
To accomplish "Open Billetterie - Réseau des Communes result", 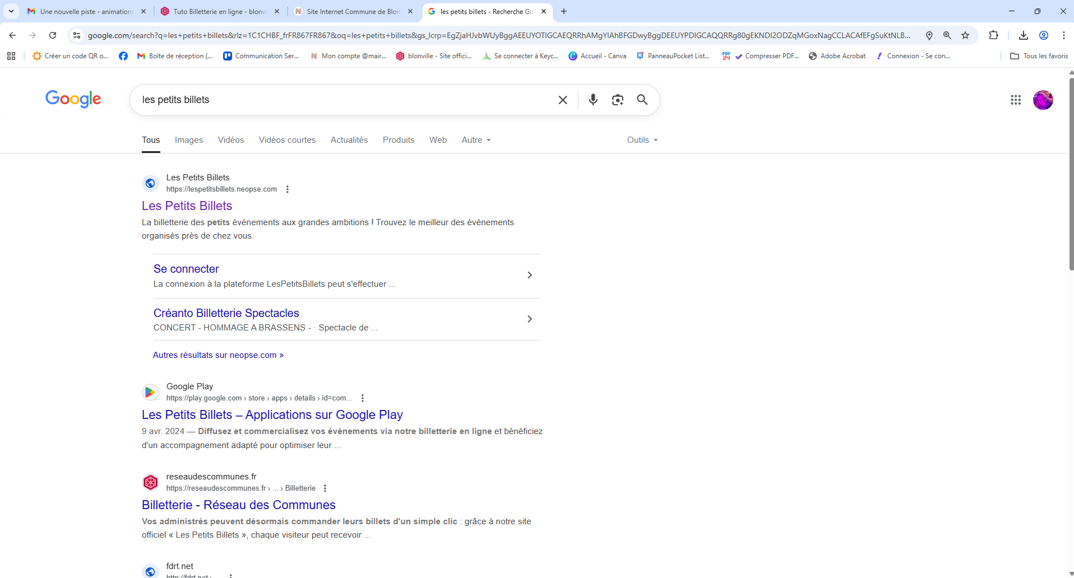I will [x=239, y=505].
